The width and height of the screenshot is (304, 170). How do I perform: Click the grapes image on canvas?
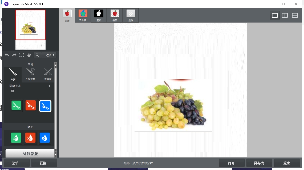pyautogui.click(x=173, y=106)
